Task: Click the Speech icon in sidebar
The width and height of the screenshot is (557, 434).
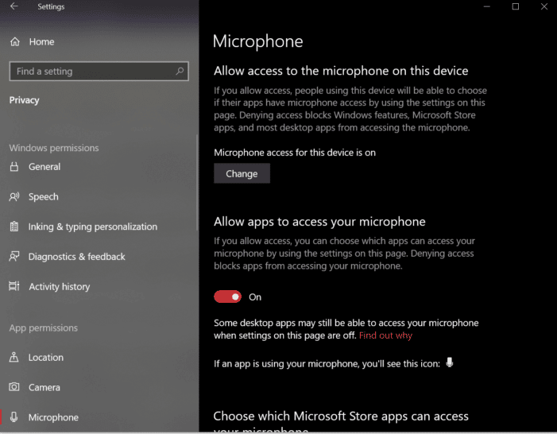Action: (x=14, y=197)
